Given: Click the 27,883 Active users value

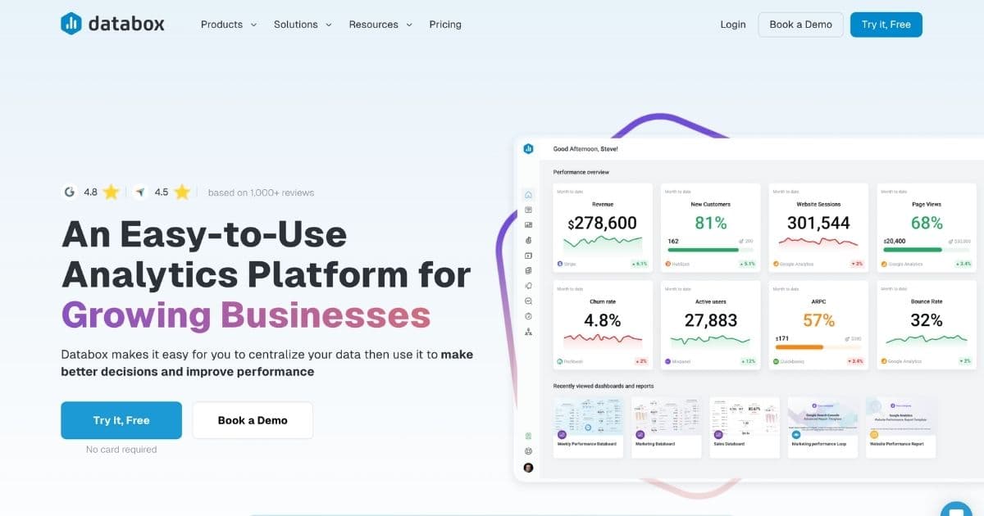Looking at the screenshot, I should (711, 320).
